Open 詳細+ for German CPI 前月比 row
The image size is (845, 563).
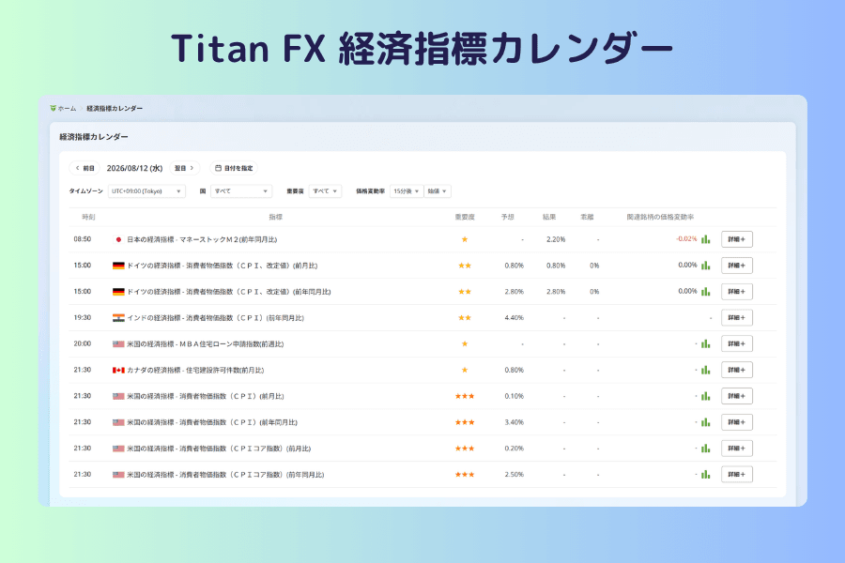coord(737,265)
